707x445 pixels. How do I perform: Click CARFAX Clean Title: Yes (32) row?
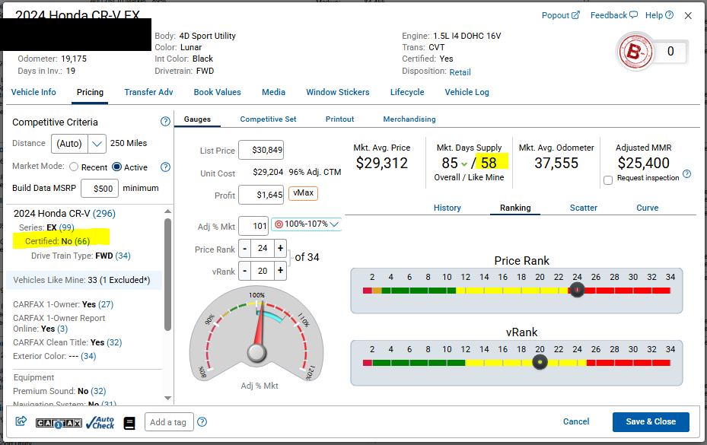pyautogui.click(x=67, y=342)
